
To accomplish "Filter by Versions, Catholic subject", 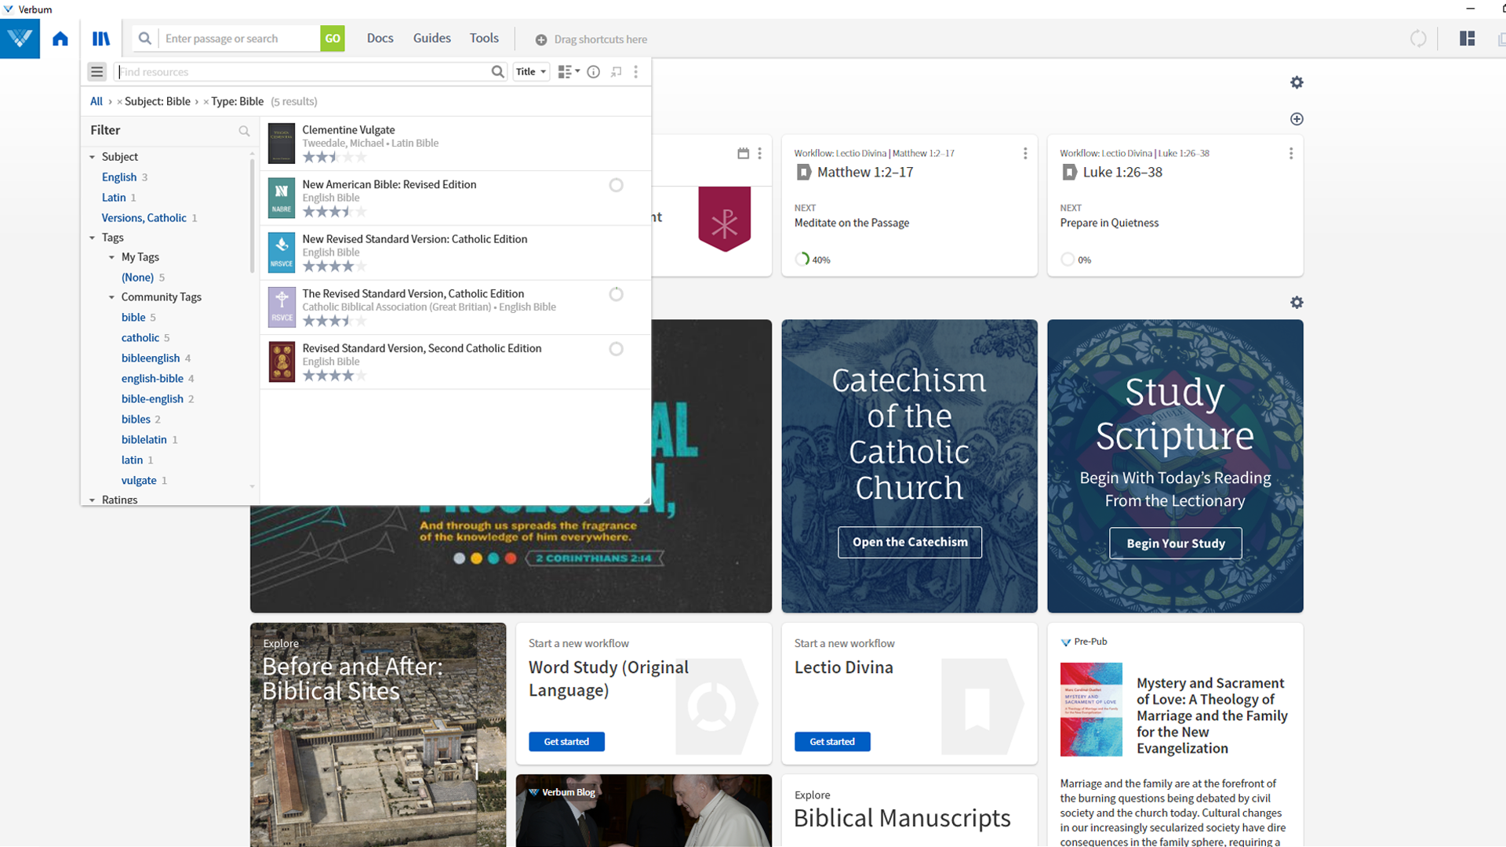I will 144,218.
